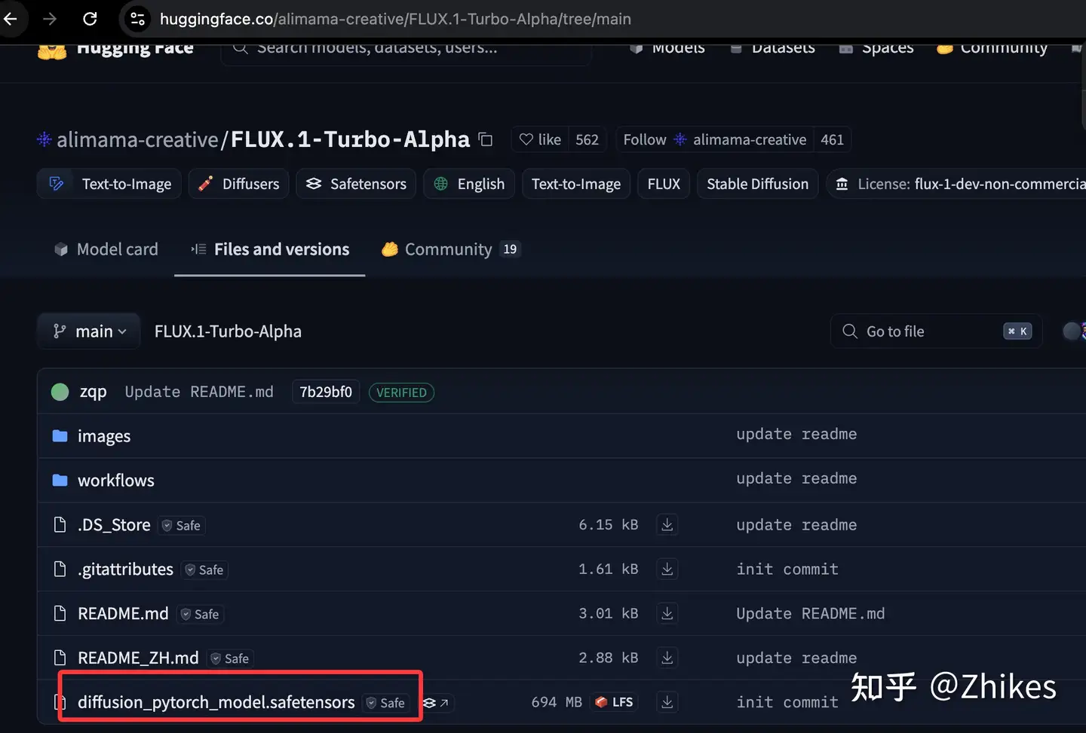Like the FLUX.1-Turbo-Alpha repository

[x=540, y=139]
